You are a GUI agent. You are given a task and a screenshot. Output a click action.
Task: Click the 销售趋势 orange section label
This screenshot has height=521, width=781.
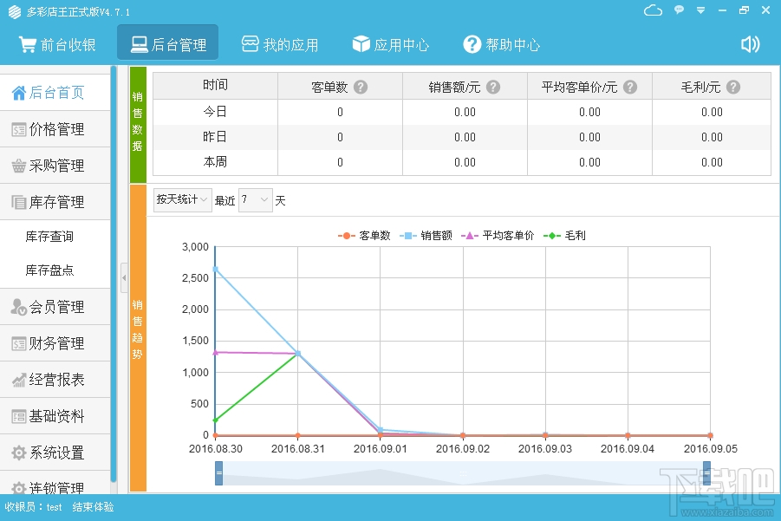(x=138, y=338)
